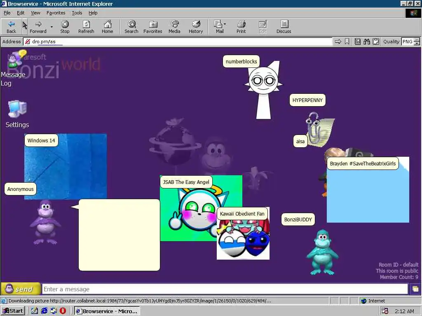Click the send button
Image resolution: width=422 pixels, height=316 pixels.
[x=21, y=289]
